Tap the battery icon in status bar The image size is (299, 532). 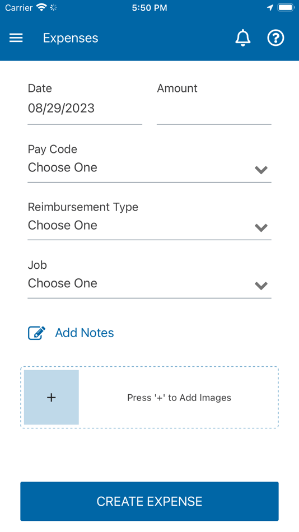(x=286, y=7)
